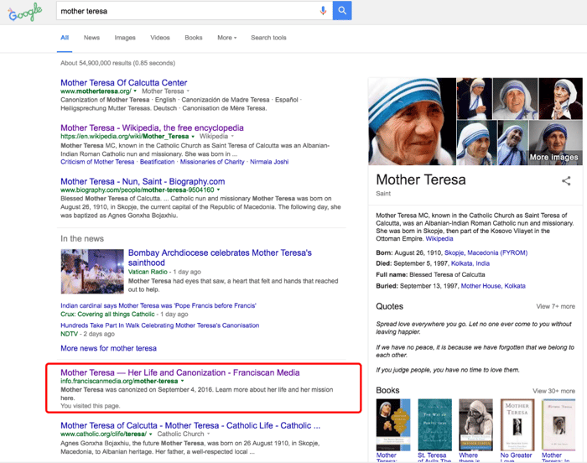Share the Mother Teresa knowledge panel
Screen dimensions: 587x463
tap(566, 181)
